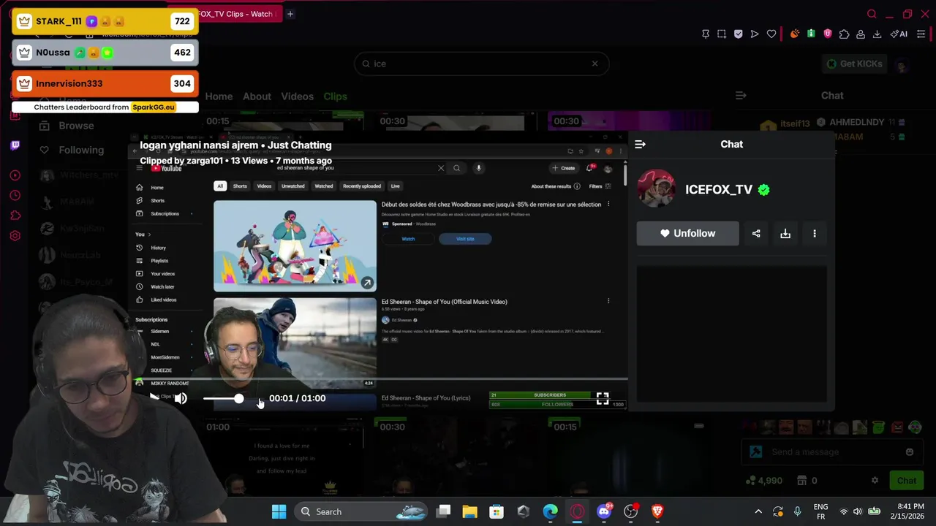This screenshot has height=526, width=936.
Task: Open the browser downloads icon
Action: coord(877,34)
